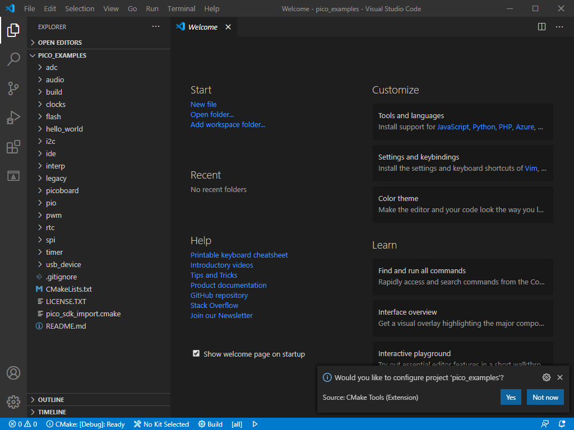574x430 pixels.
Task: Open the GitHub repository link
Action: click(x=219, y=296)
